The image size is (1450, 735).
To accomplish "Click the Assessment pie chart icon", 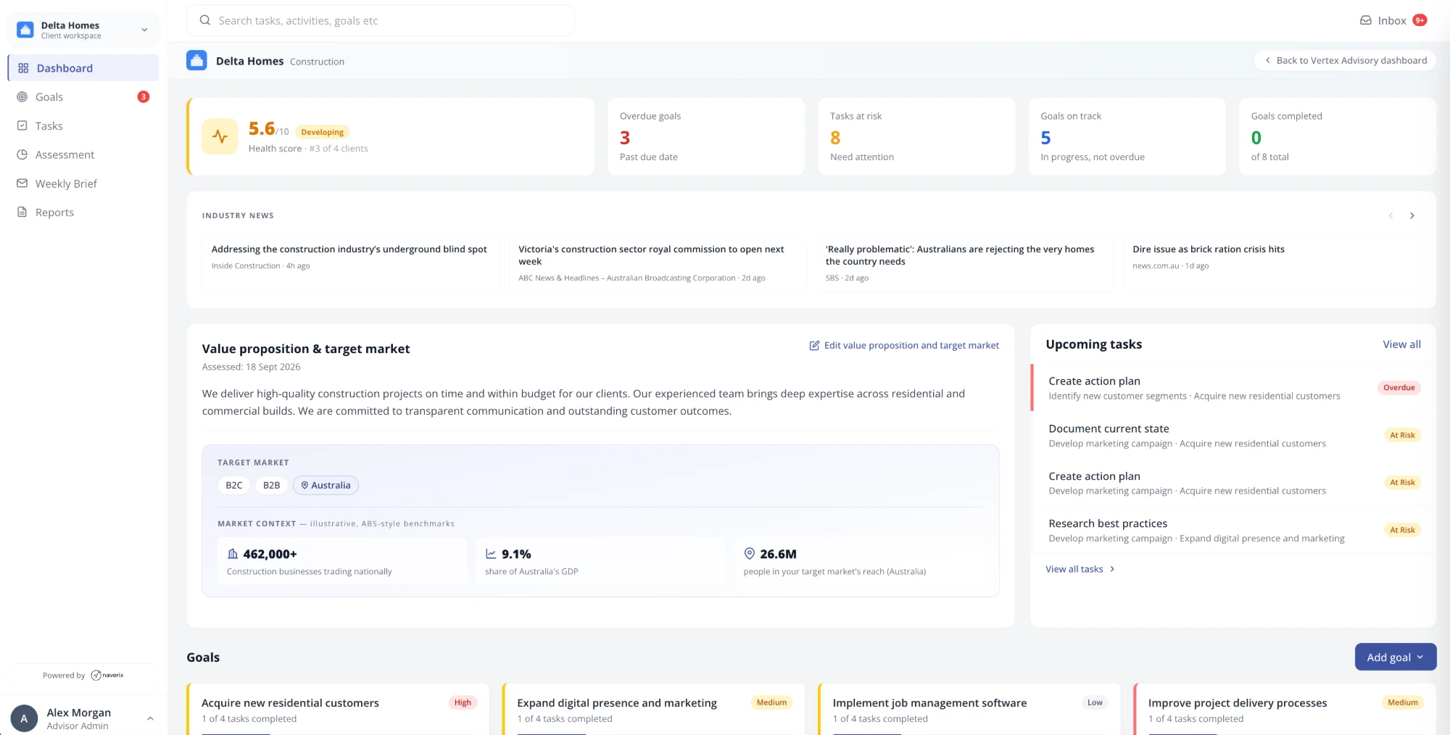I will click(22, 154).
